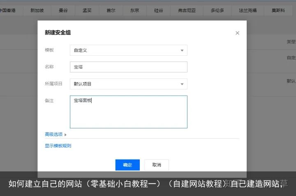Switch to the 莫斯科 region tab
Image resolution: width=296 pixels, height=196 pixels.
(x=278, y=11)
